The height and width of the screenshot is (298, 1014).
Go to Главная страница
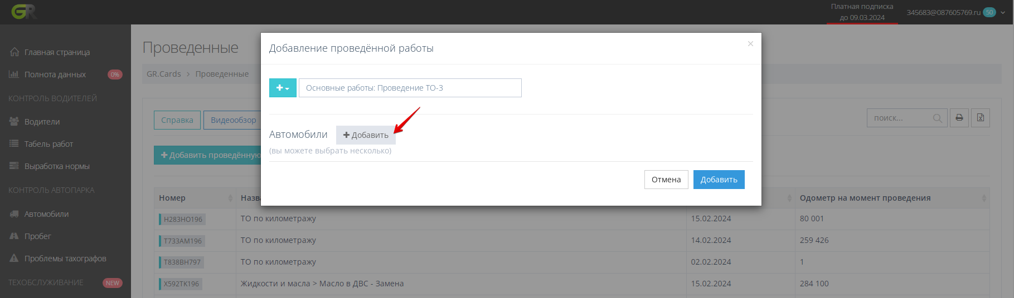[x=57, y=52]
